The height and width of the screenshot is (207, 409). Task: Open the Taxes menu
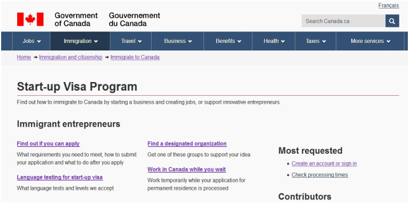316,41
